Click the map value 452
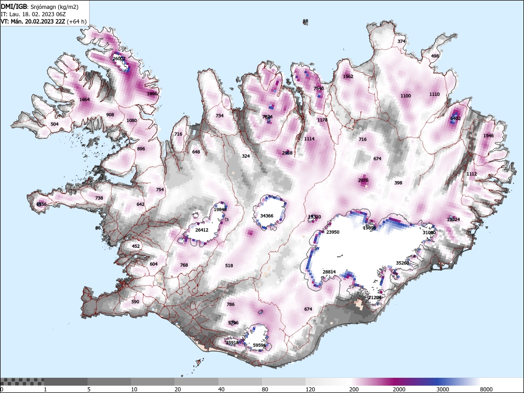 point(136,246)
